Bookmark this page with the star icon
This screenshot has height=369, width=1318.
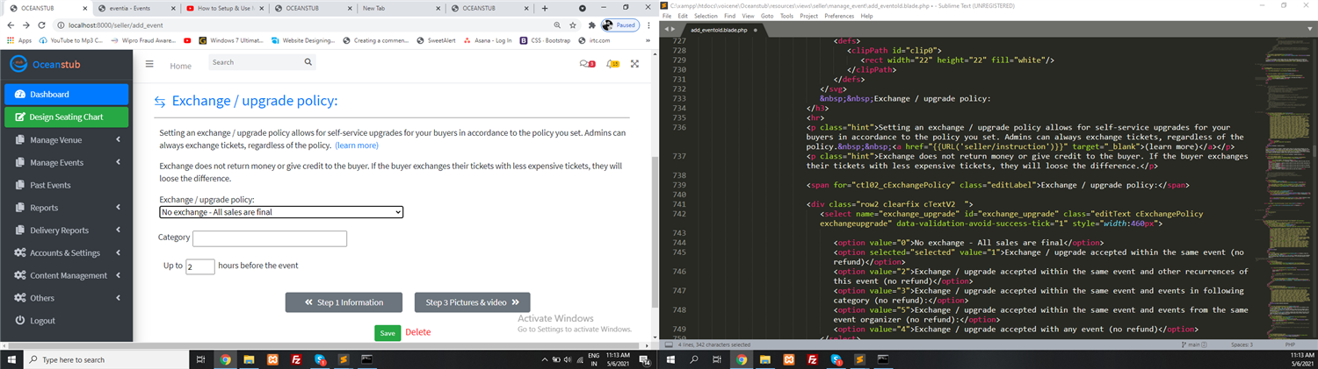(573, 25)
